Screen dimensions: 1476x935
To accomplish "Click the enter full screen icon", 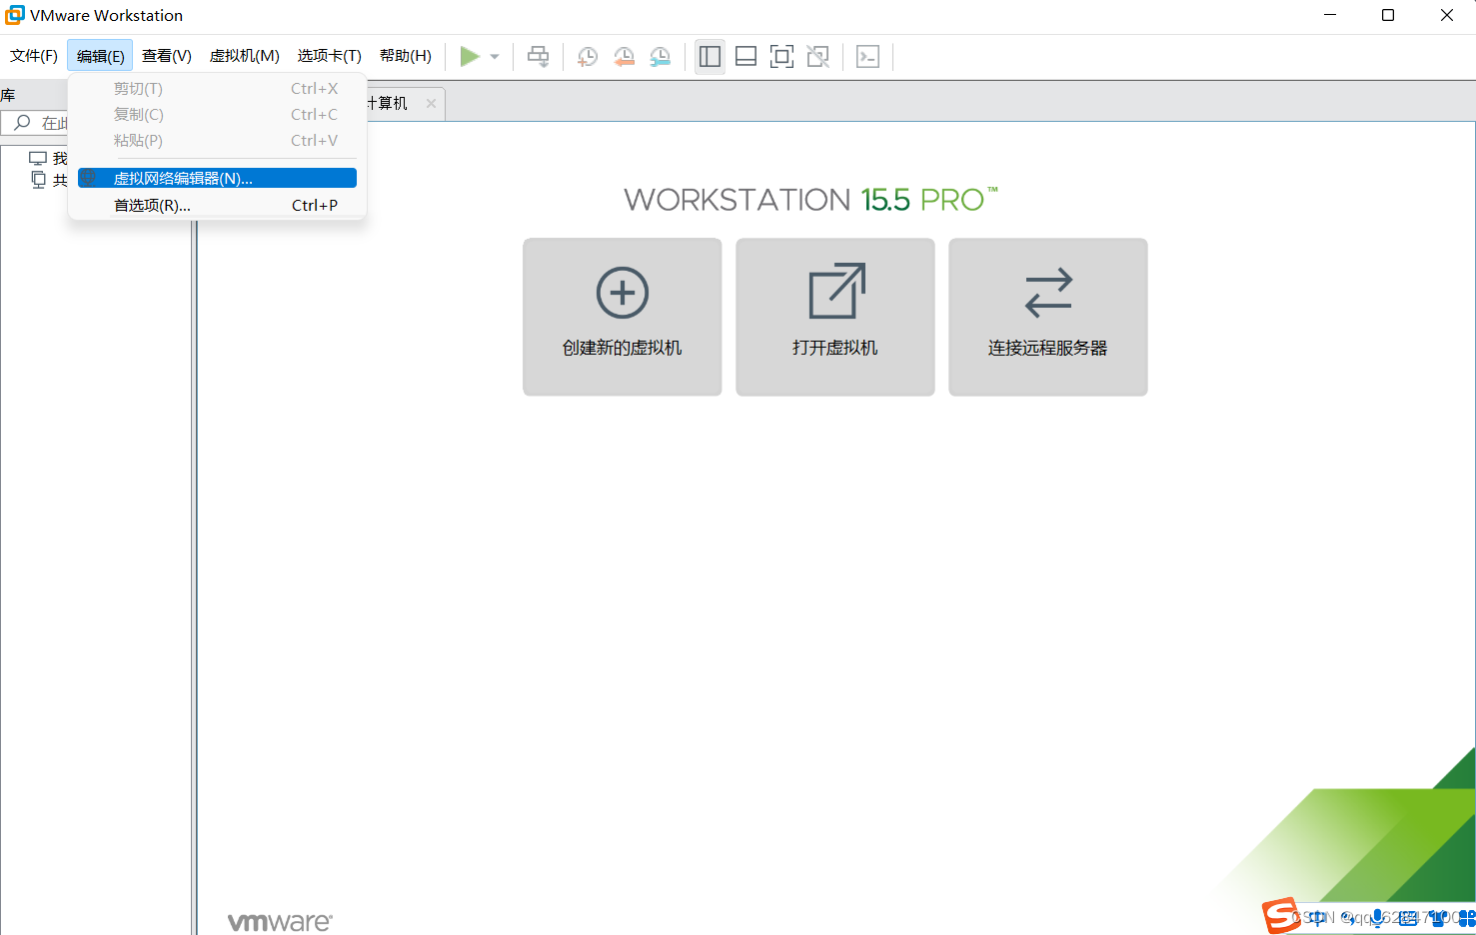I will pos(781,57).
